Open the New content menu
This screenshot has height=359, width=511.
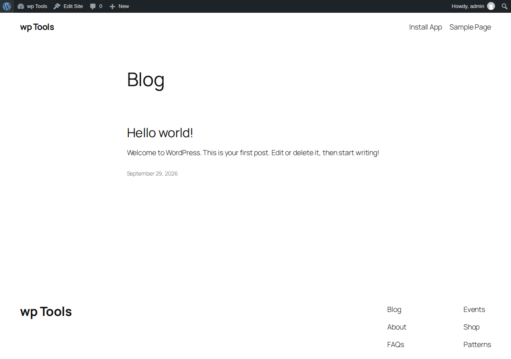point(119,6)
